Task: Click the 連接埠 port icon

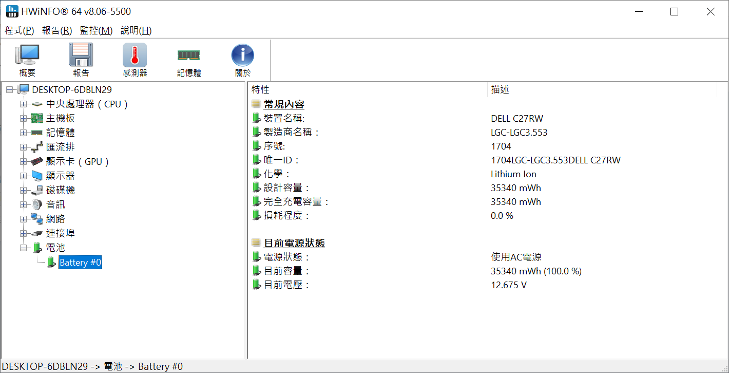Action: point(36,233)
